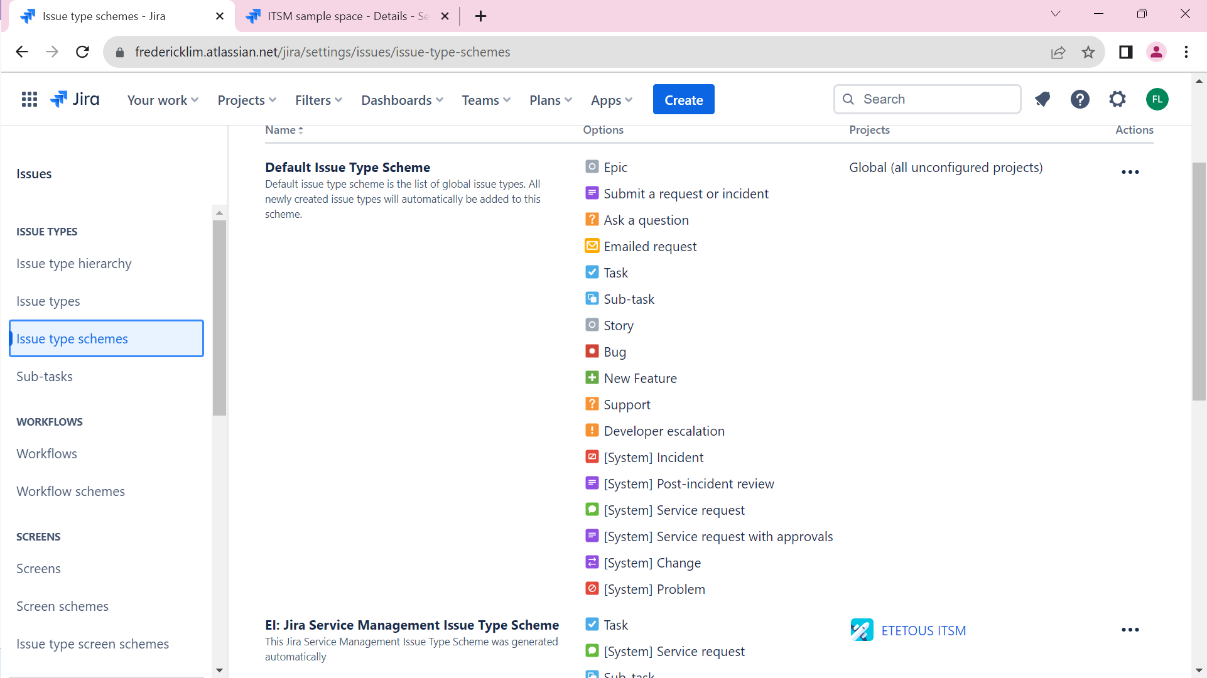Open the Help question mark icon

[x=1080, y=99]
